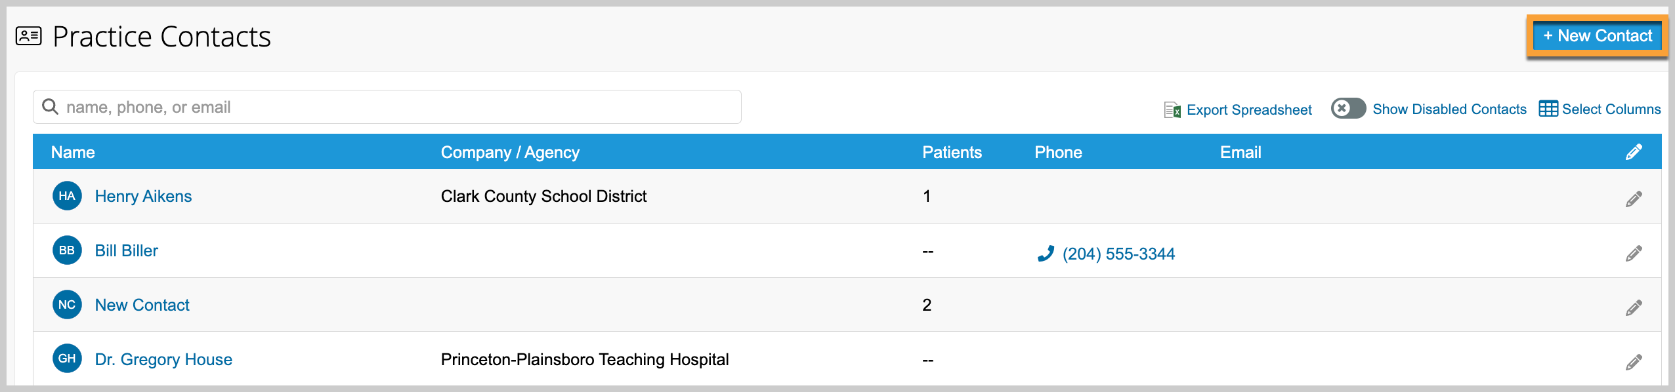Image resolution: width=1675 pixels, height=392 pixels.
Task: Click the pencil icon in the table header
Action: tap(1634, 152)
